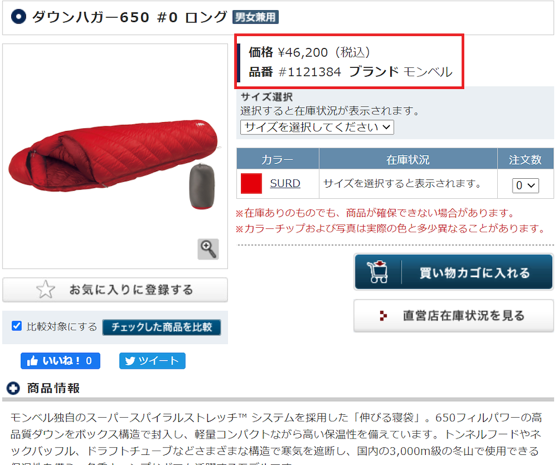558x465 pixels.
Task: Open the サイズを選択してください dropdown
Action: click(317, 127)
